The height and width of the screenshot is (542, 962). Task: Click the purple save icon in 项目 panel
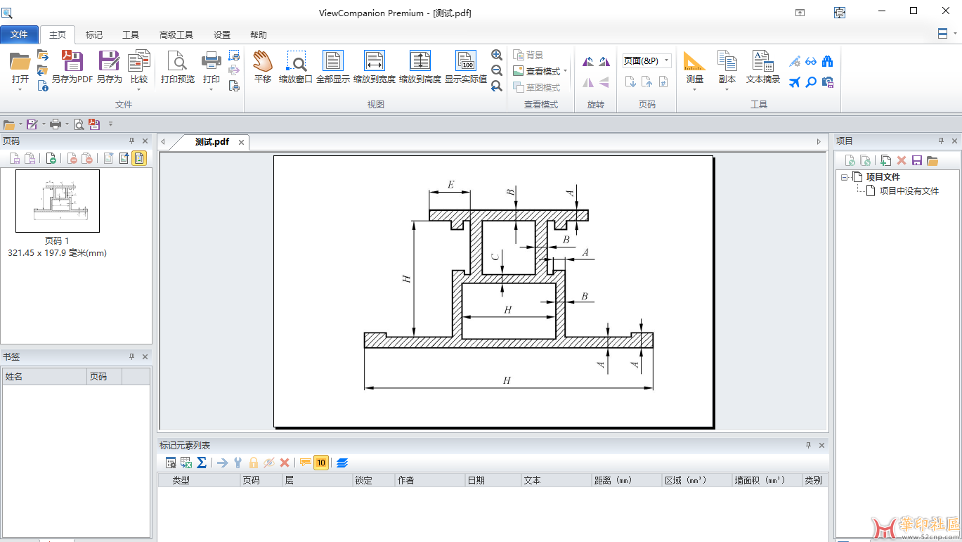916,160
